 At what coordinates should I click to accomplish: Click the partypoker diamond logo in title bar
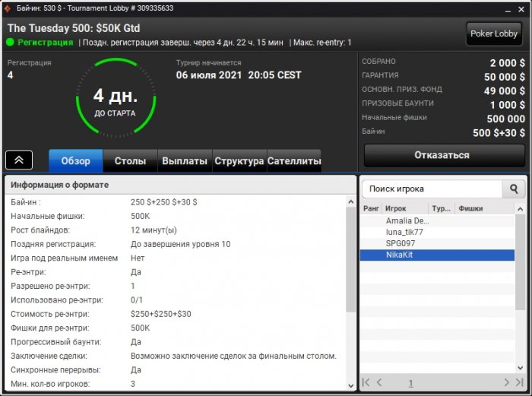coord(8,8)
